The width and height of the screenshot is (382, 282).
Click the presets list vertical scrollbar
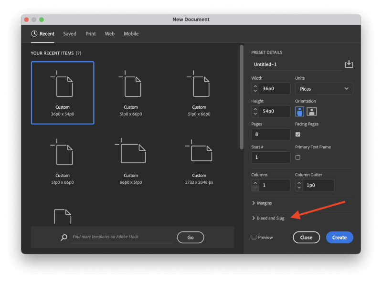241,98
